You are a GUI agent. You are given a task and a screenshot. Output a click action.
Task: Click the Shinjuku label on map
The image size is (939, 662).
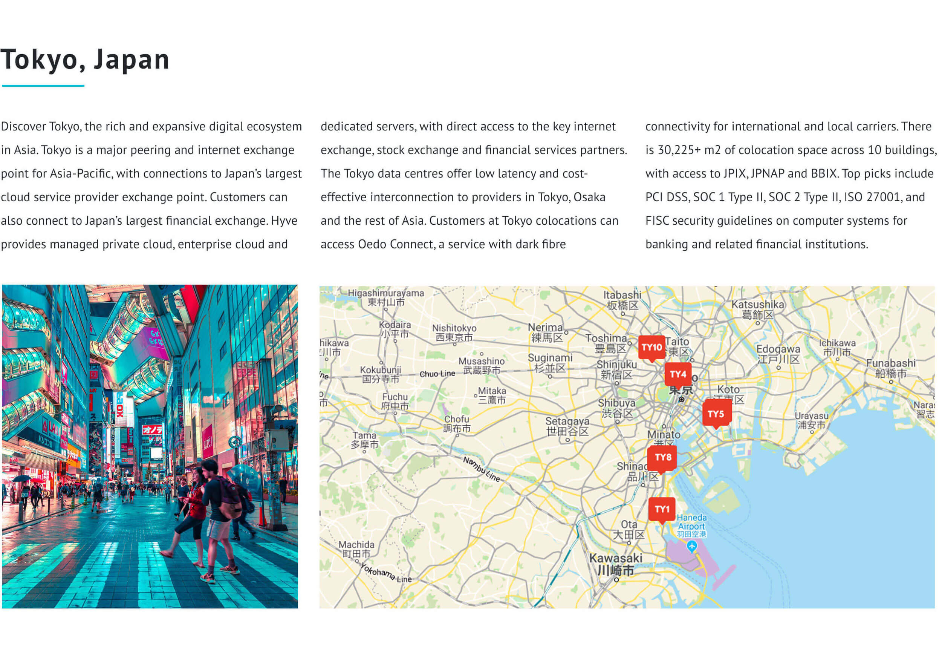pos(616,369)
